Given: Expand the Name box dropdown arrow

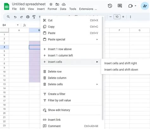Looking at the screenshot, I should coord(18,25).
